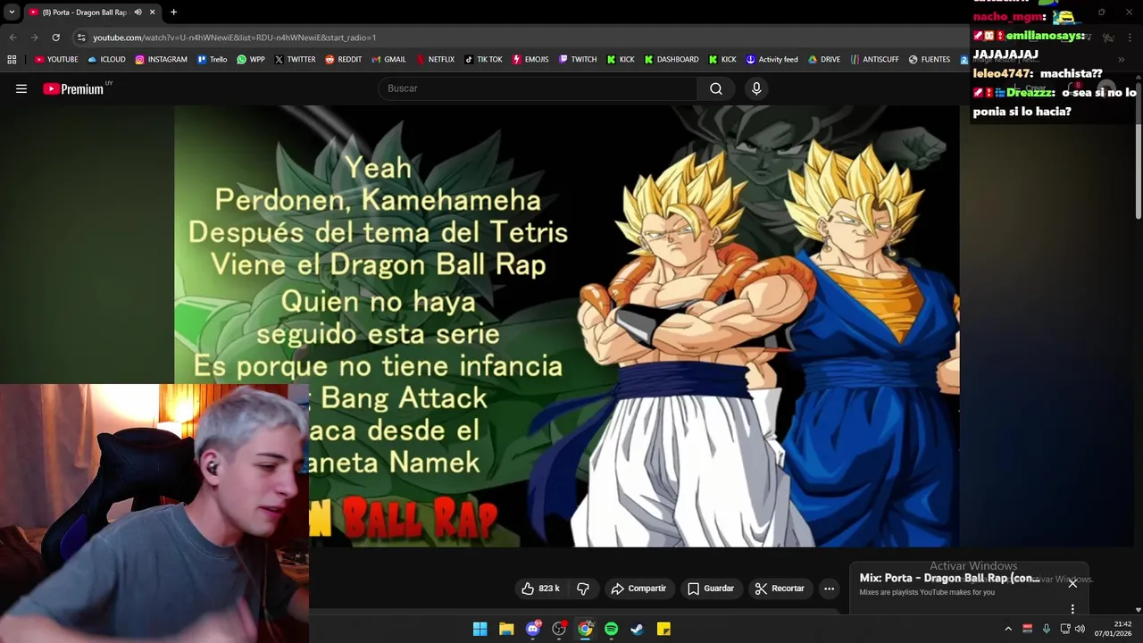Open the Activity feed bookmark
1143x643 pixels.
point(772,60)
